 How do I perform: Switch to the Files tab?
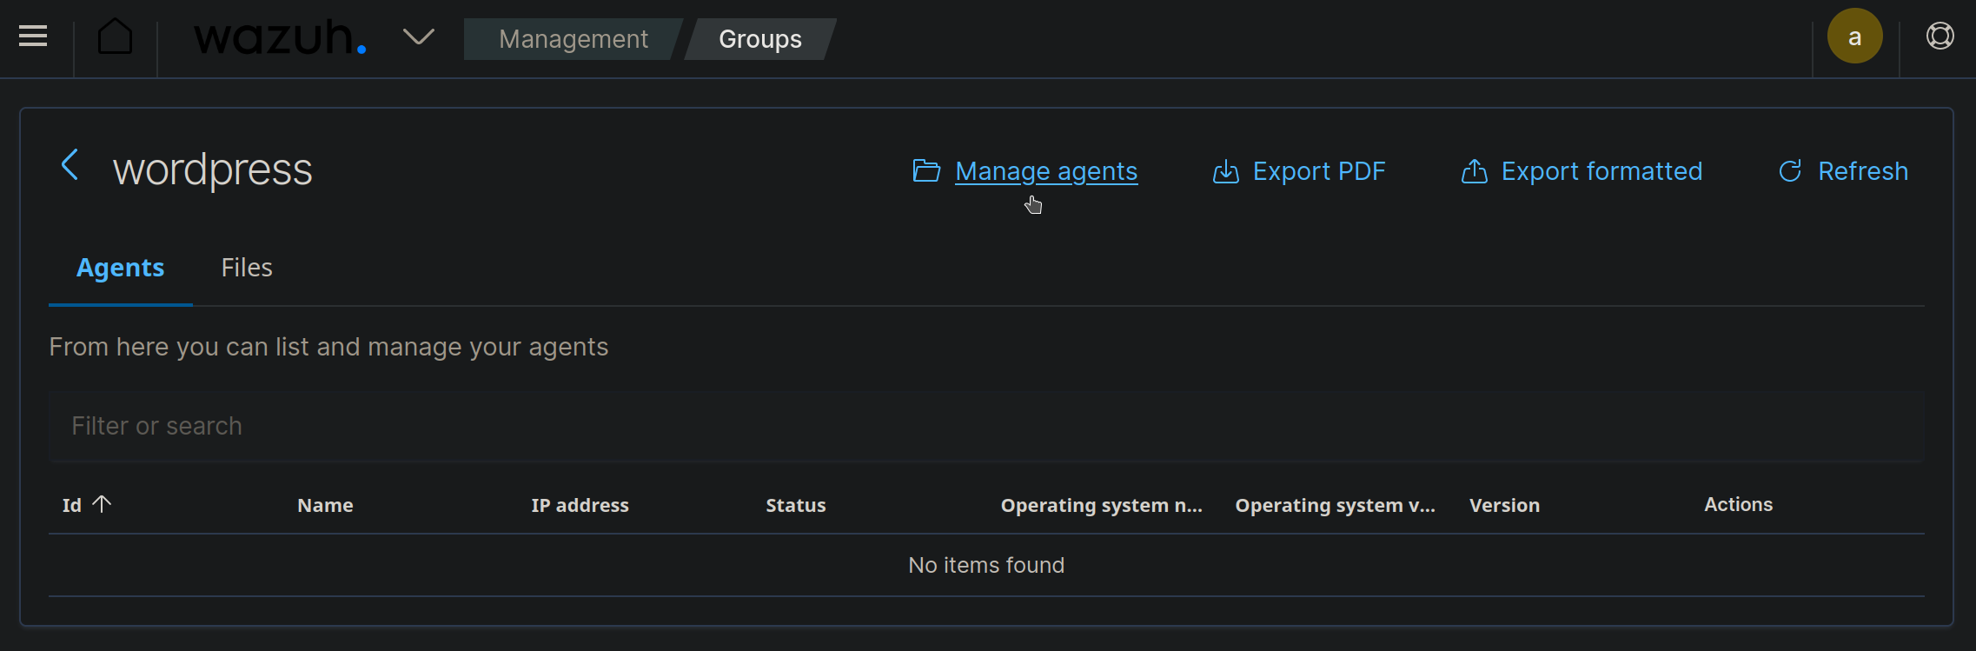(247, 268)
